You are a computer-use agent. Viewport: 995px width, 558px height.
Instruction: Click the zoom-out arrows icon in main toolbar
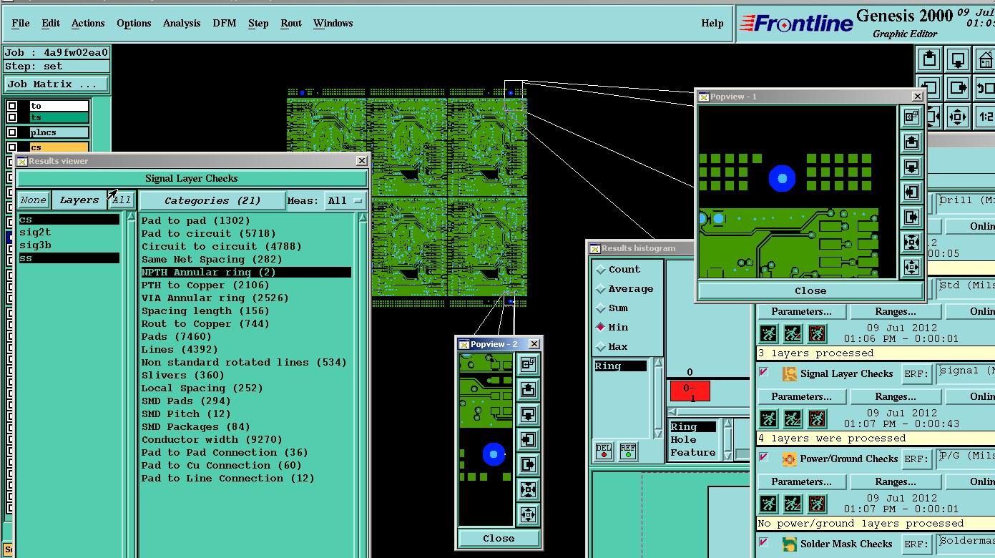[x=959, y=116]
